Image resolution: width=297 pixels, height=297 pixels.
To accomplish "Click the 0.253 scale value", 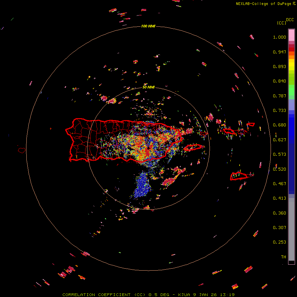I will (x=280, y=242).
